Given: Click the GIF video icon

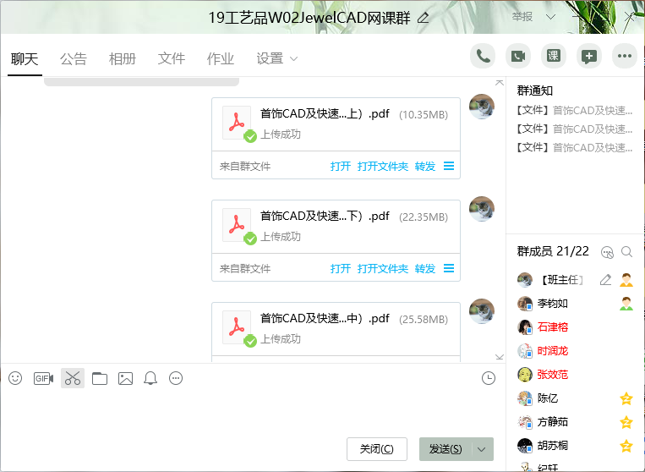Looking at the screenshot, I should pos(44,378).
